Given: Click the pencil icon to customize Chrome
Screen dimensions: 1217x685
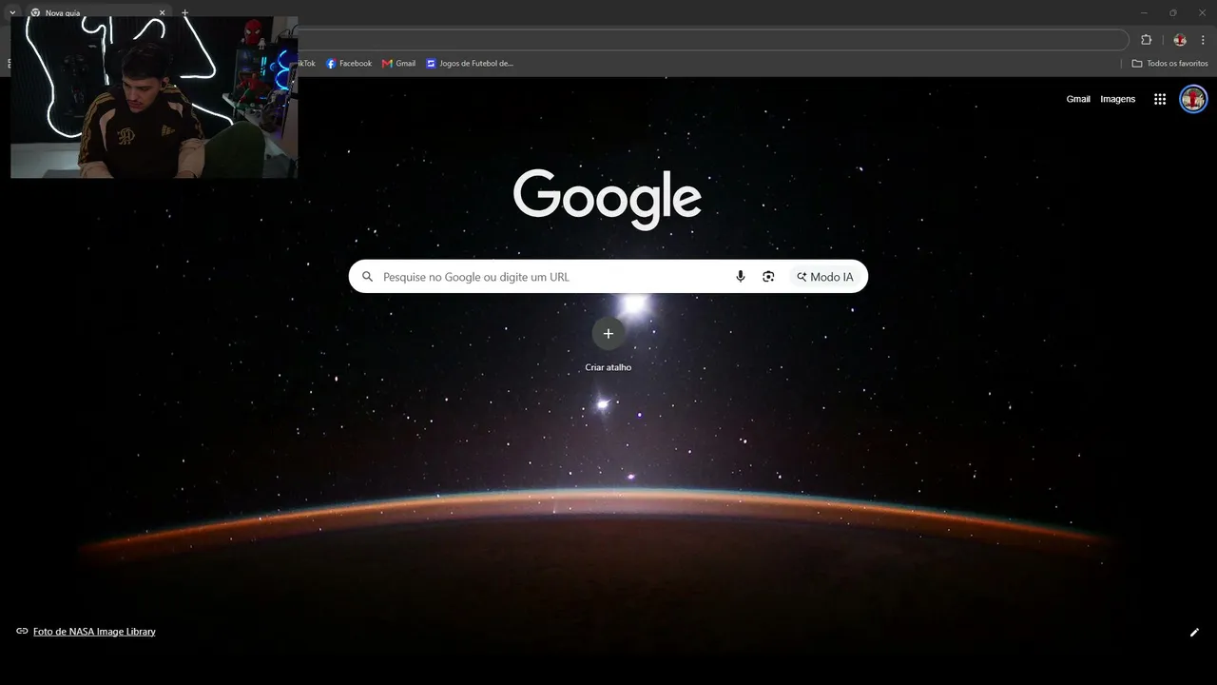Looking at the screenshot, I should 1194,632.
